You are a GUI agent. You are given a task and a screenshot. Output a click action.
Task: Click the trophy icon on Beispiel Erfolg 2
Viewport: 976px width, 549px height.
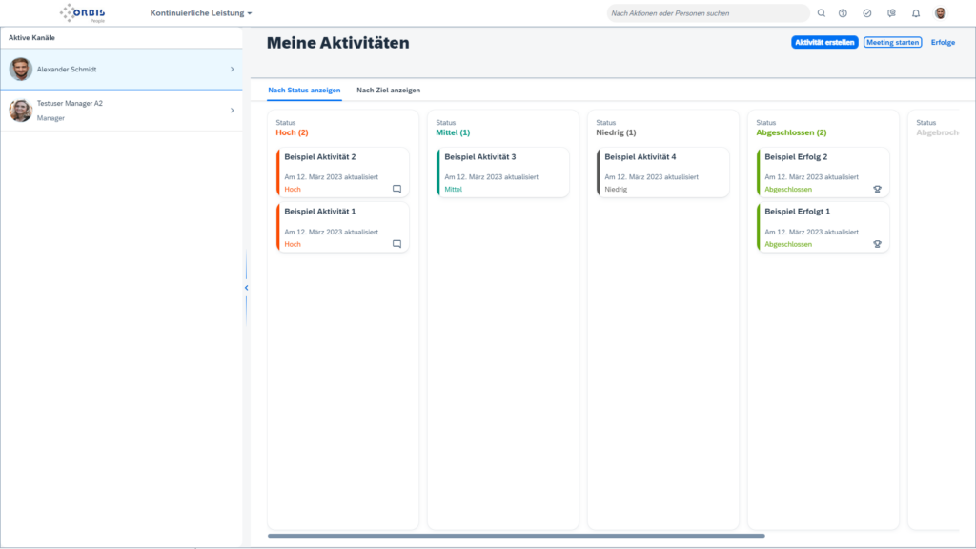pyautogui.click(x=877, y=189)
